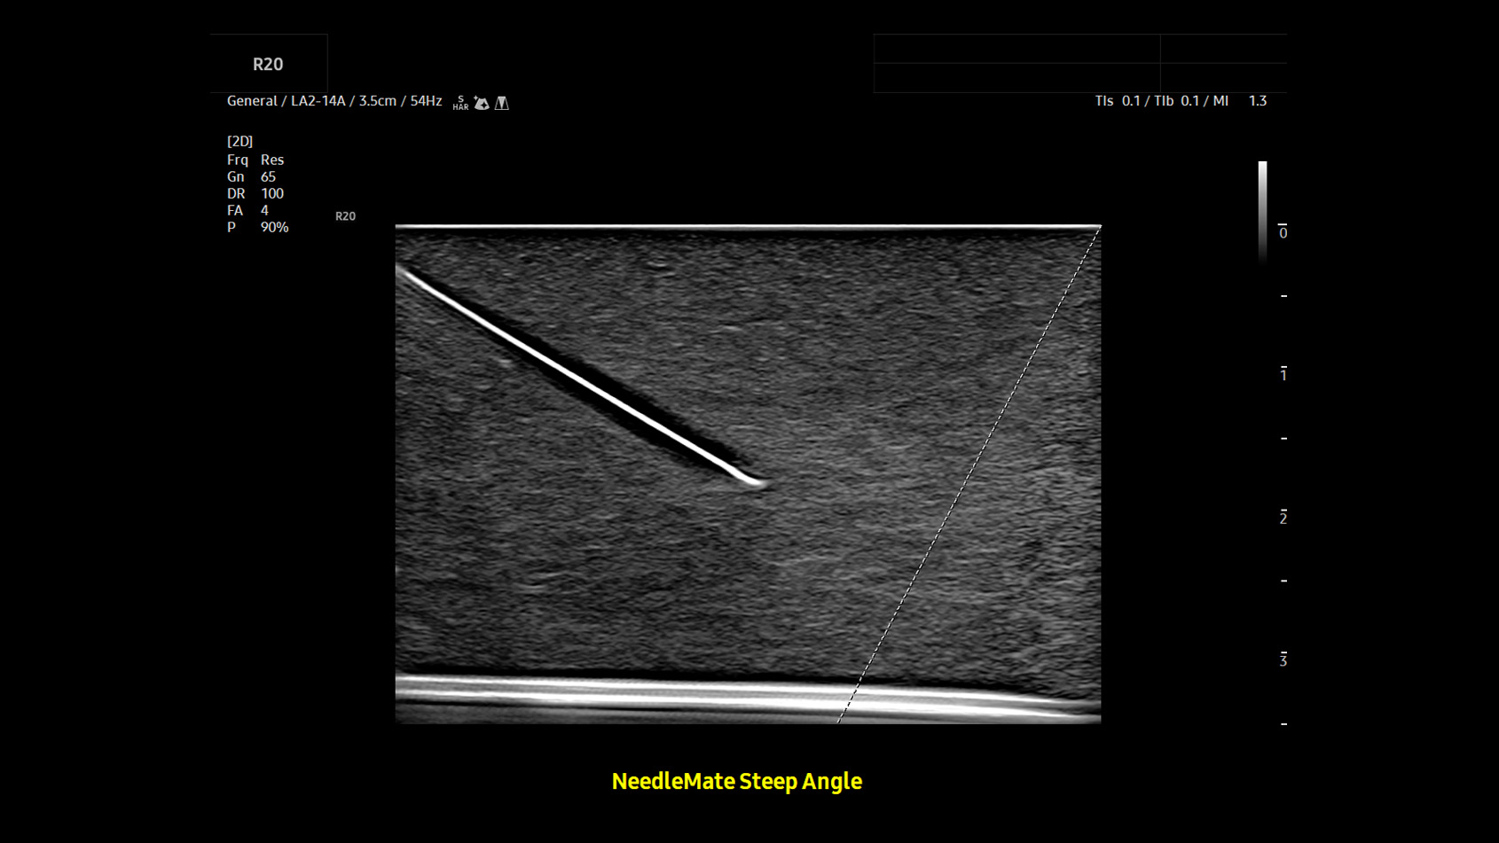1499x843 pixels.
Task: Click the Frq Res parameter
Action: coord(255,160)
